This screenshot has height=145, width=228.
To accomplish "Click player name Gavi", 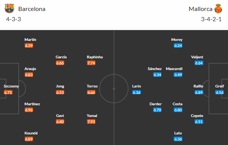I will 60,115.
